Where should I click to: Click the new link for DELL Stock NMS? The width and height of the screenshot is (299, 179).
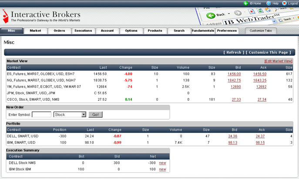(163, 163)
